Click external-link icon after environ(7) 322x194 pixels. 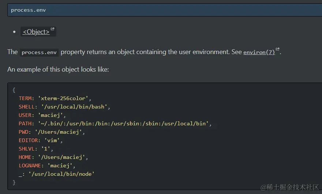[x=277, y=50]
